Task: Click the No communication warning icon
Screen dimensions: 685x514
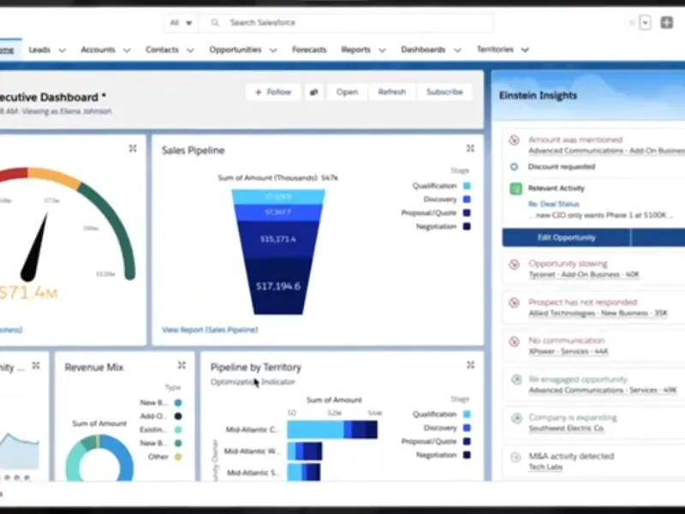Action: (x=514, y=341)
